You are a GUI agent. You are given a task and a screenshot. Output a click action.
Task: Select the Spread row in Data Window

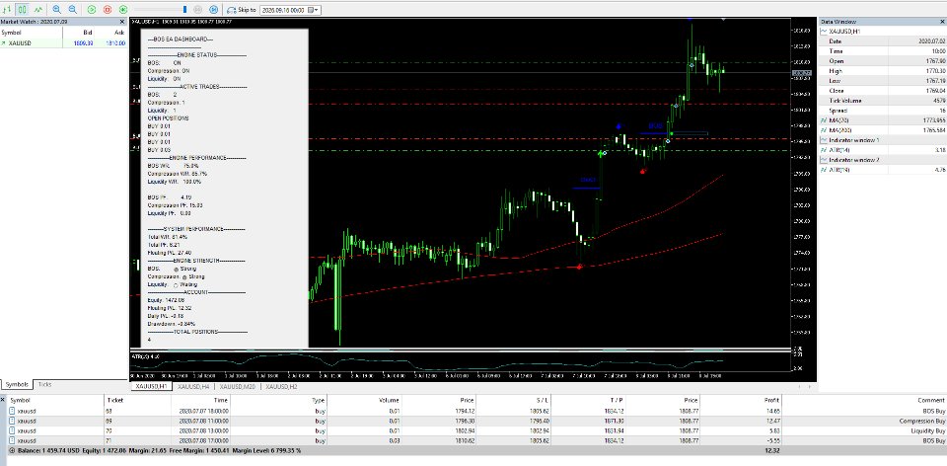(x=883, y=111)
